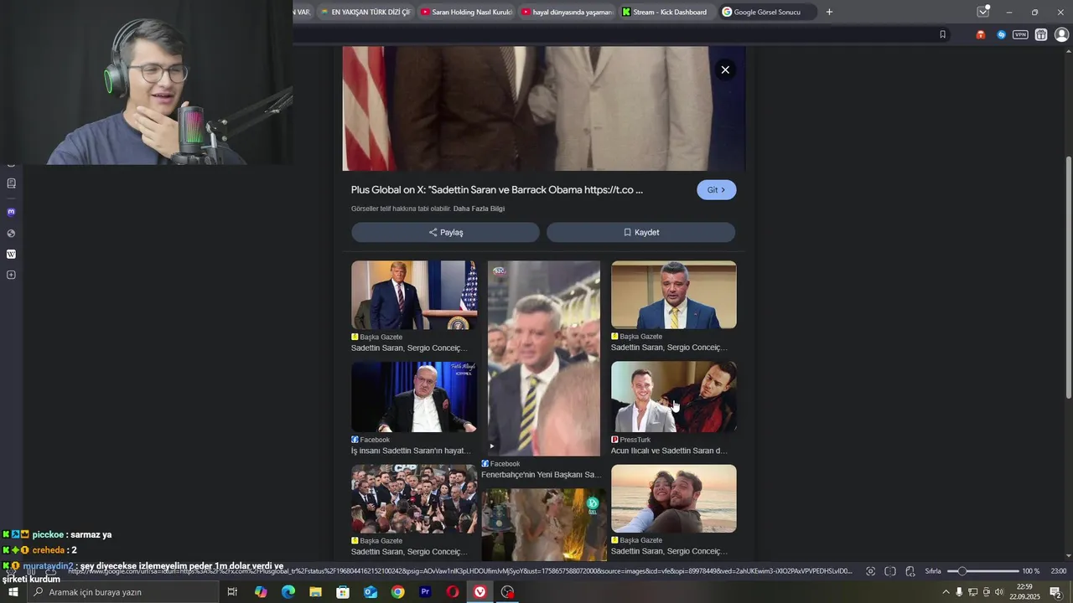Click Sıfırla to reset zoom
Viewport: 1073px width, 603px height.
[x=933, y=571]
